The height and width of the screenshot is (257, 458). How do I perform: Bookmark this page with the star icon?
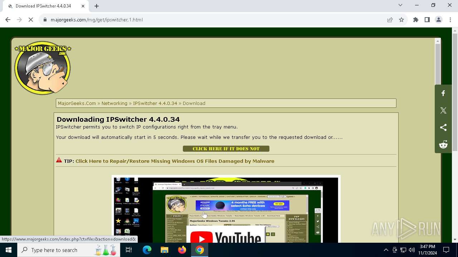coord(401,20)
